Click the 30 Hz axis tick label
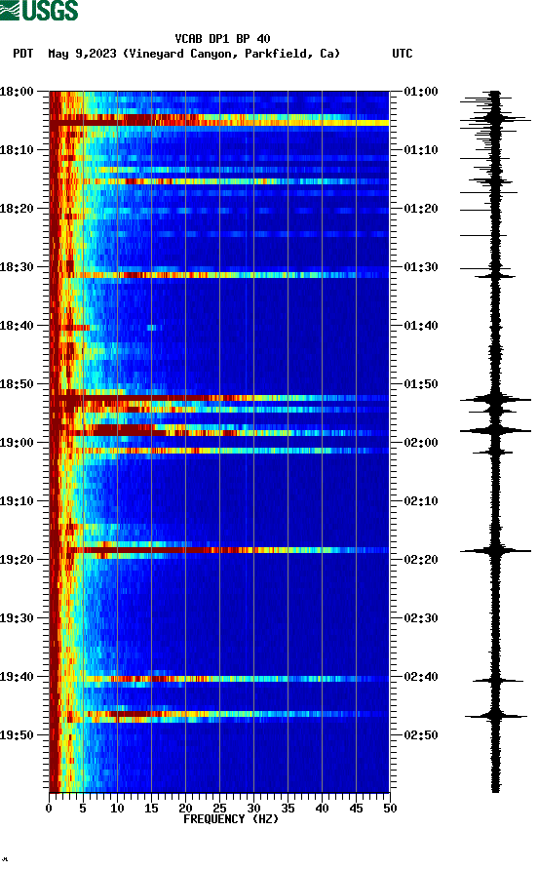 [253, 809]
